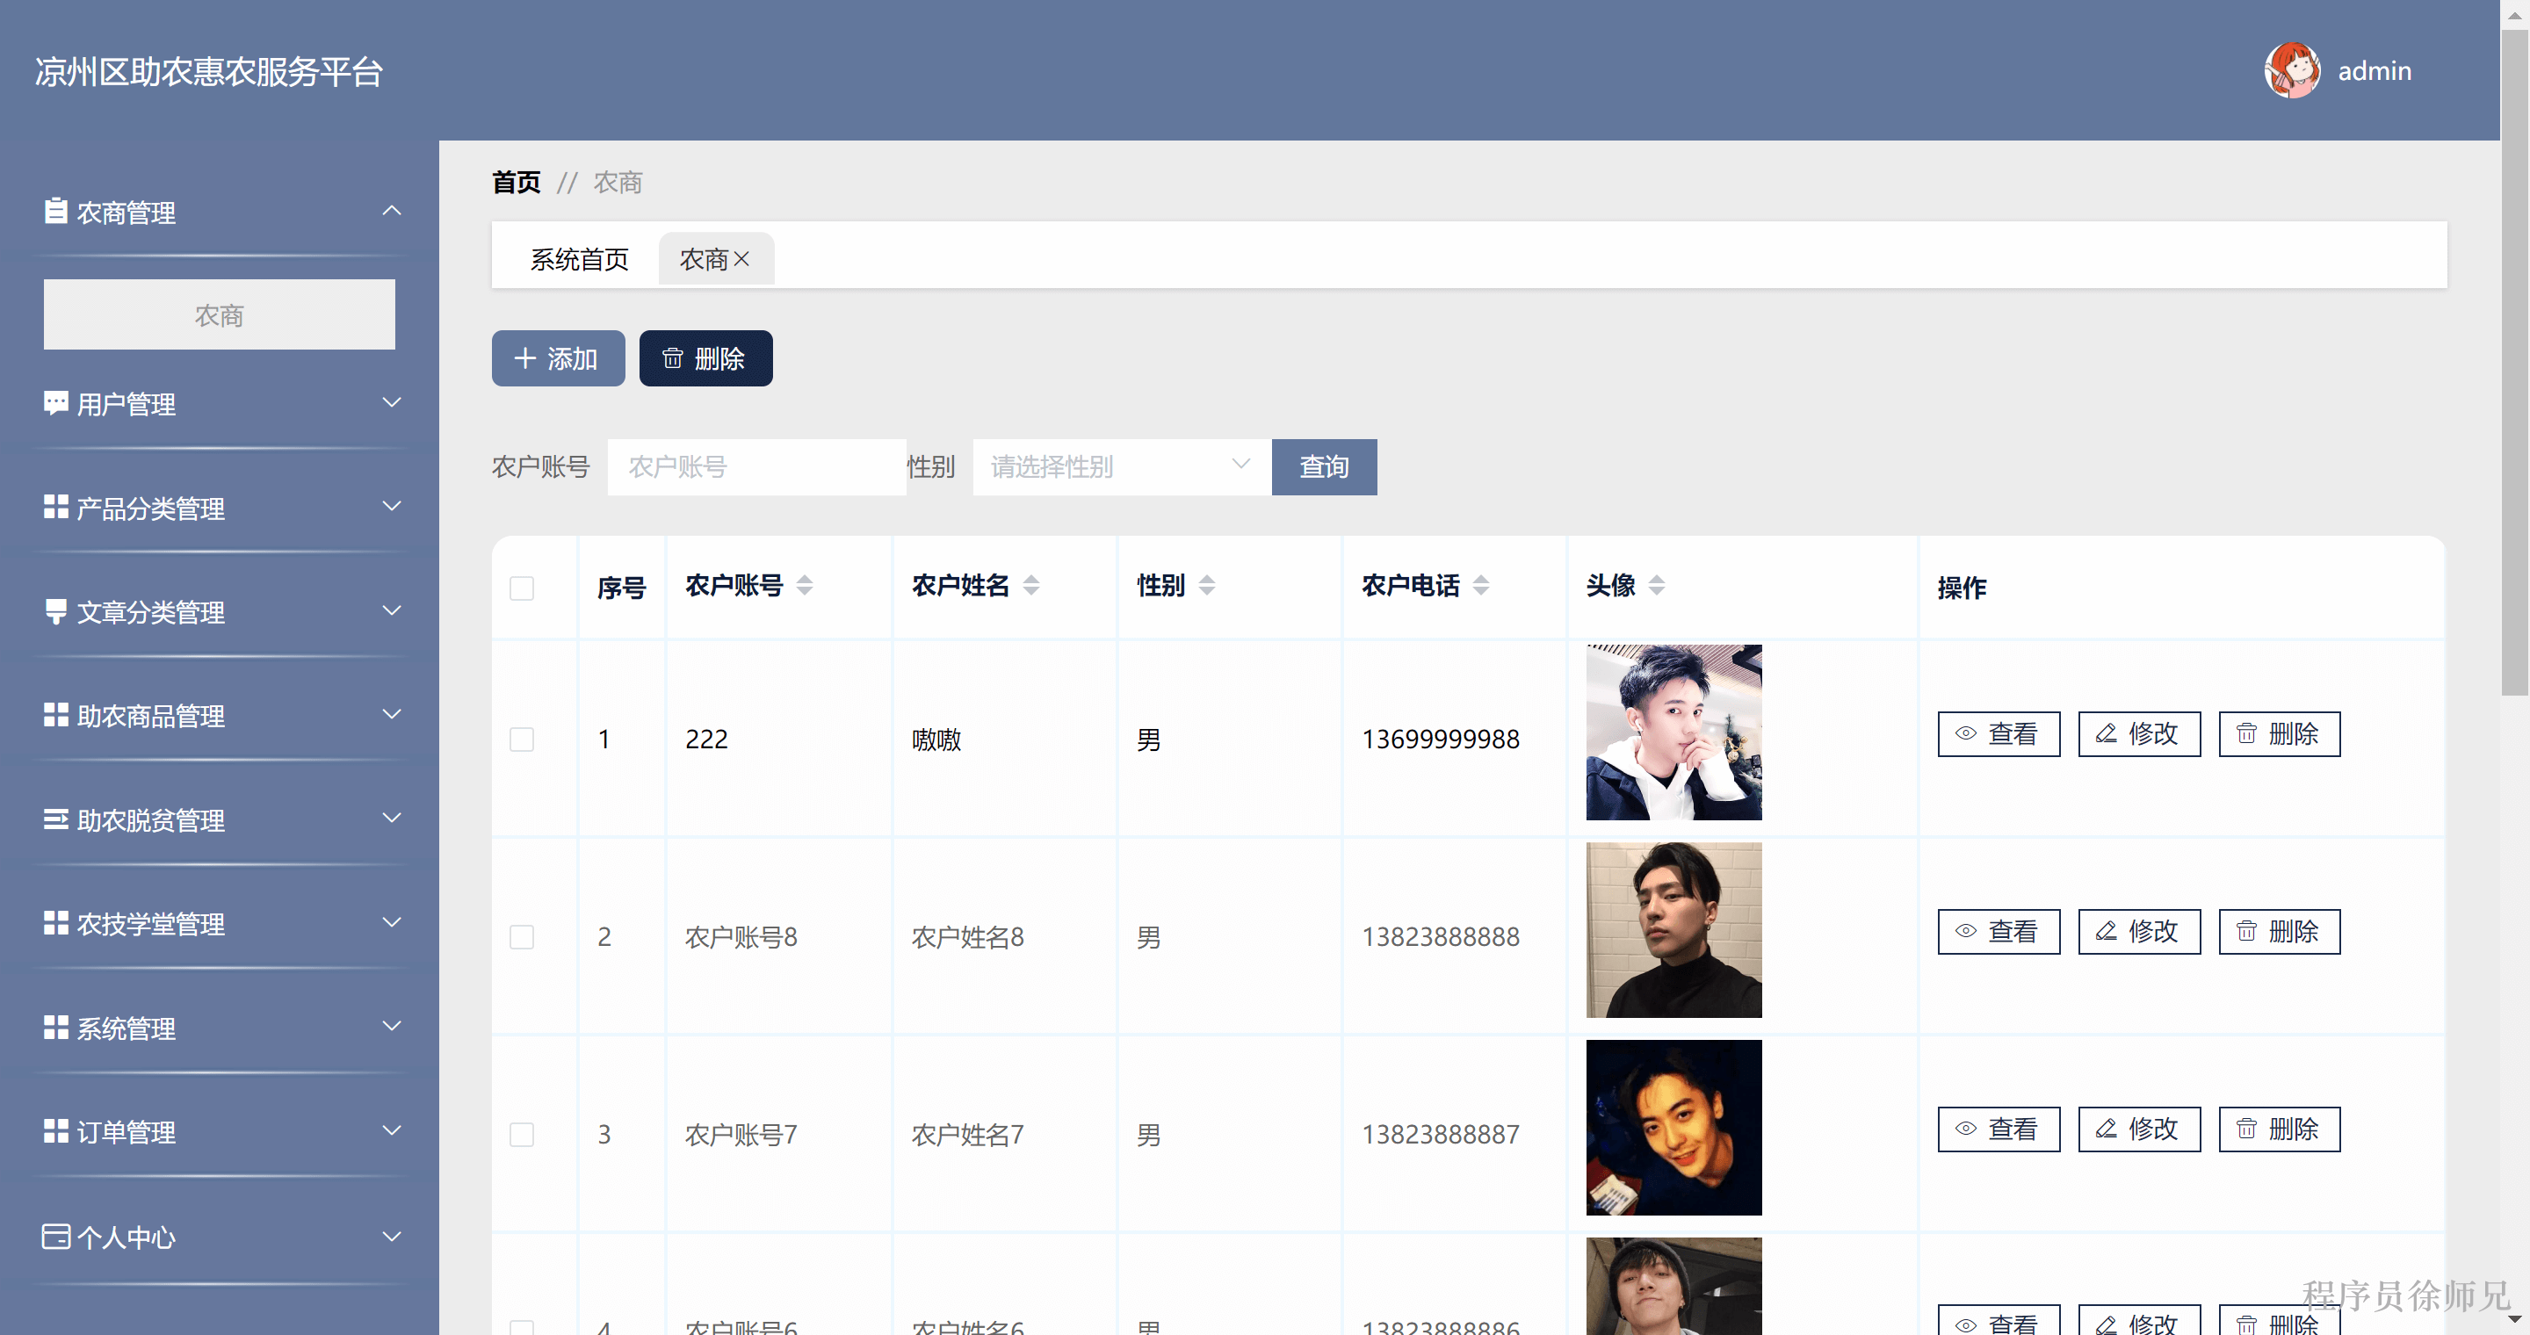Click the 农技学堂管理 sidebar icon
The image size is (2530, 1335).
pyautogui.click(x=56, y=923)
